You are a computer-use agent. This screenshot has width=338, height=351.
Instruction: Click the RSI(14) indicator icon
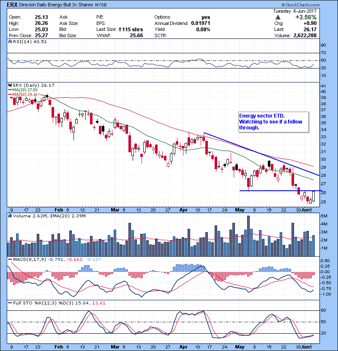(x=10, y=41)
